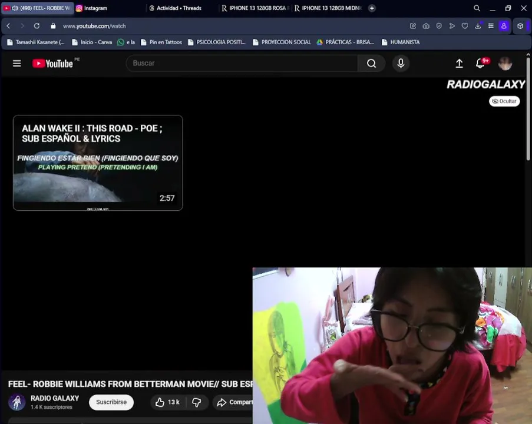
Task: Switch to the IPHONE 13 128GB MIDNIGHT tab
Action: pyautogui.click(x=328, y=8)
